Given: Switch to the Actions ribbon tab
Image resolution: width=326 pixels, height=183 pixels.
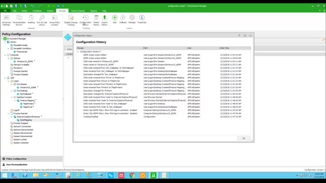Looking at the screenshot, I should pyautogui.click(x=50, y=11).
